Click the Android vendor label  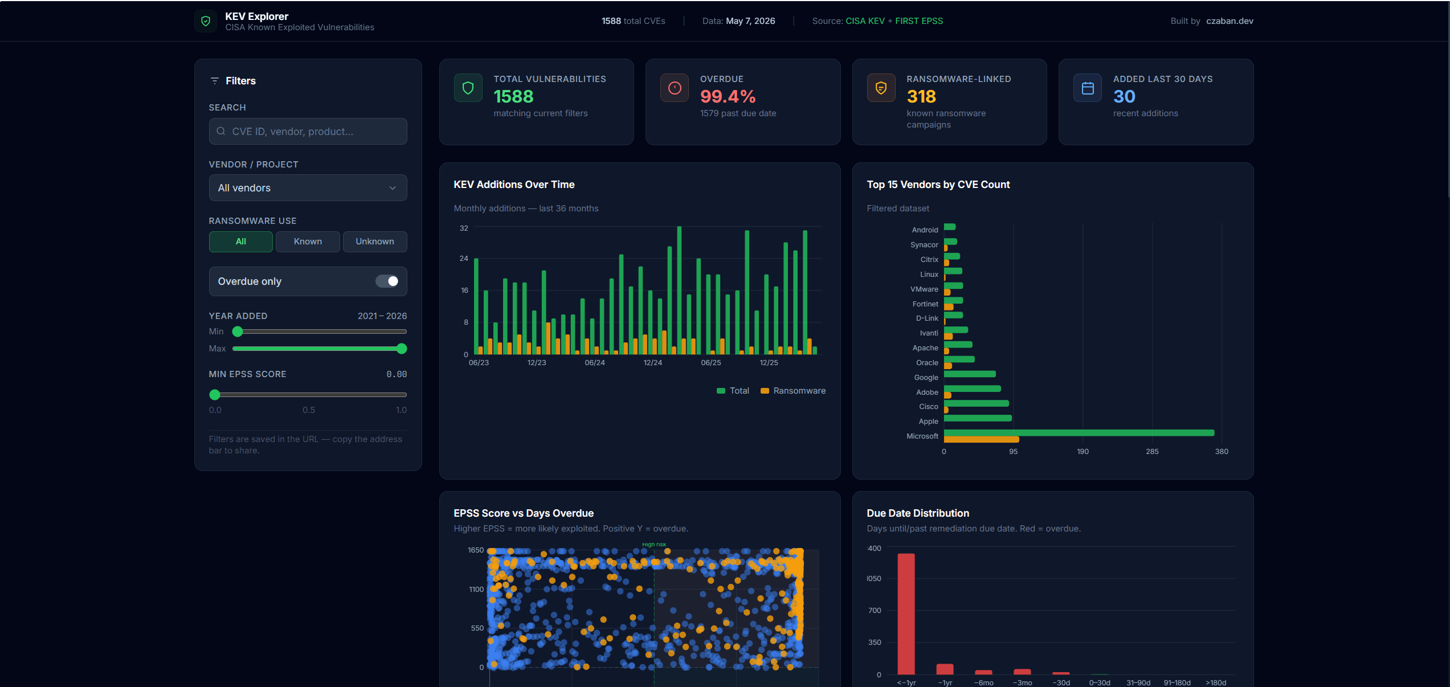pyautogui.click(x=925, y=230)
